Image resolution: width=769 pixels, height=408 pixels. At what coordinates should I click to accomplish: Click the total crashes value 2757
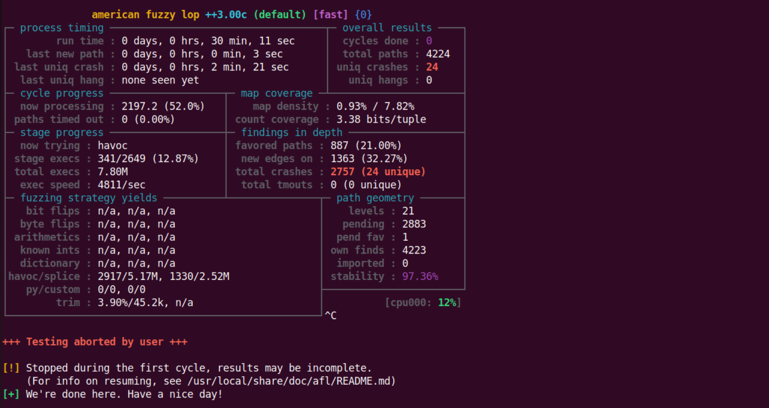[342, 172]
